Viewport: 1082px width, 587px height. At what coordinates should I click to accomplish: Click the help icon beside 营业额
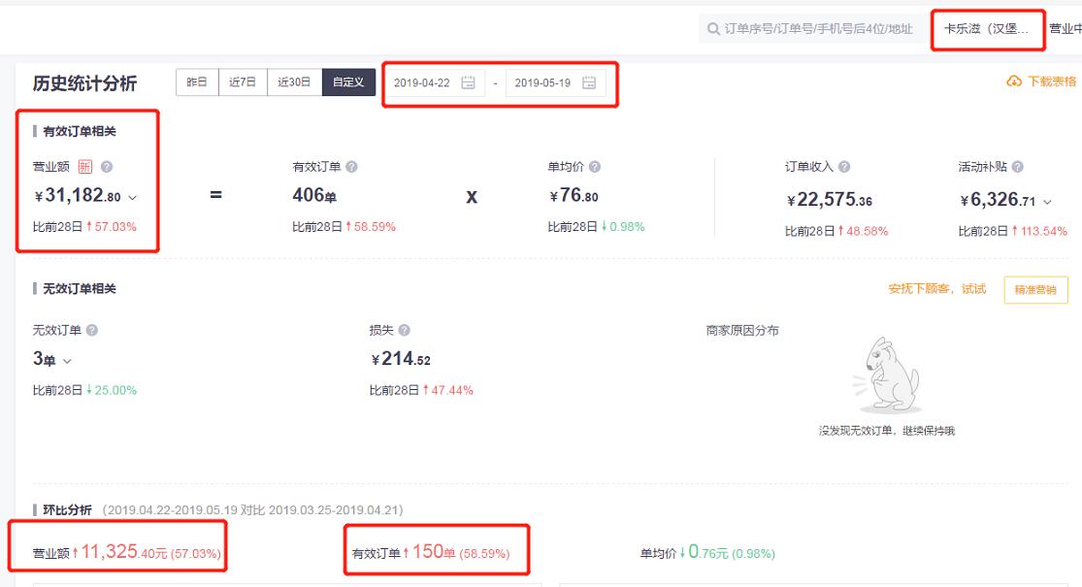click(107, 167)
